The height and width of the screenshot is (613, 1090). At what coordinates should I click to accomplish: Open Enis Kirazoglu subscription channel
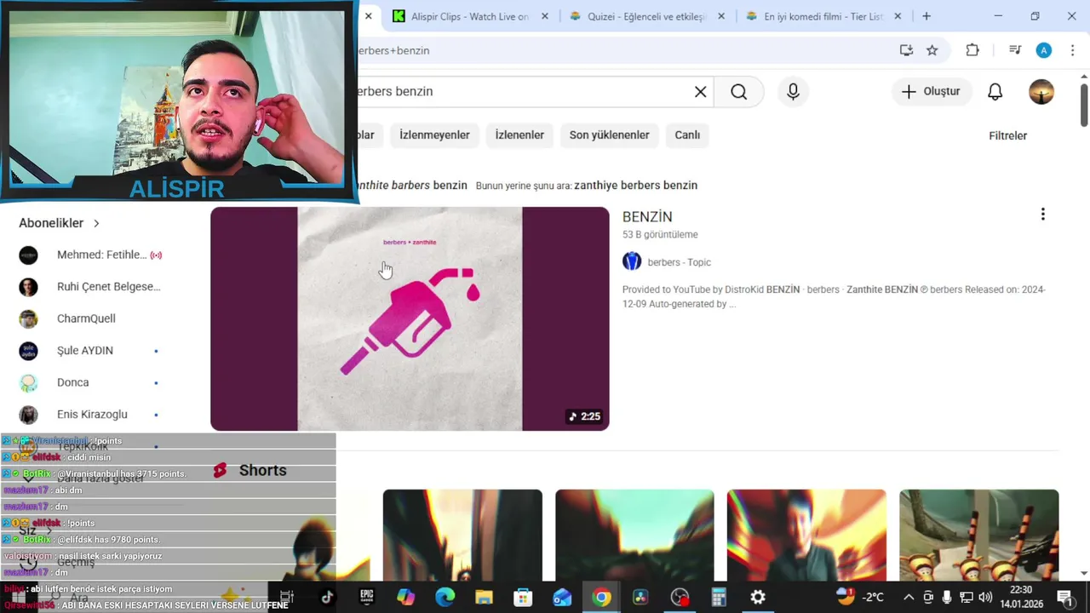(90, 415)
